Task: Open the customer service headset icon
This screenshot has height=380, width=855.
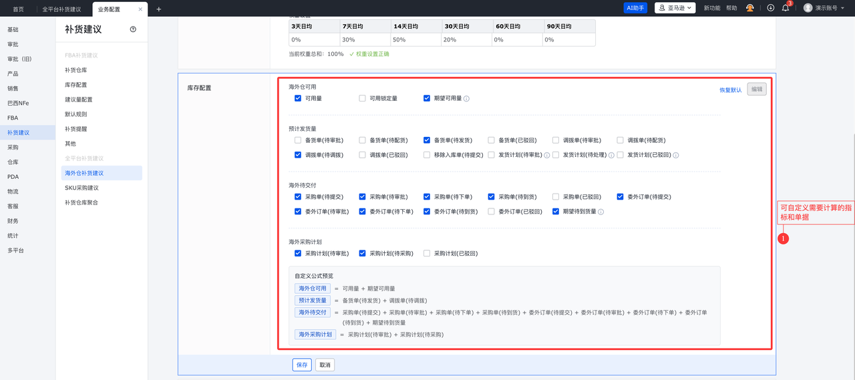Action: pyautogui.click(x=750, y=8)
